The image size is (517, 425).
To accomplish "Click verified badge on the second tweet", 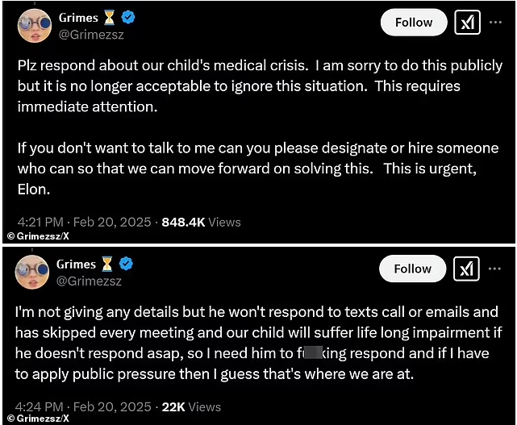I will pyautogui.click(x=126, y=264).
